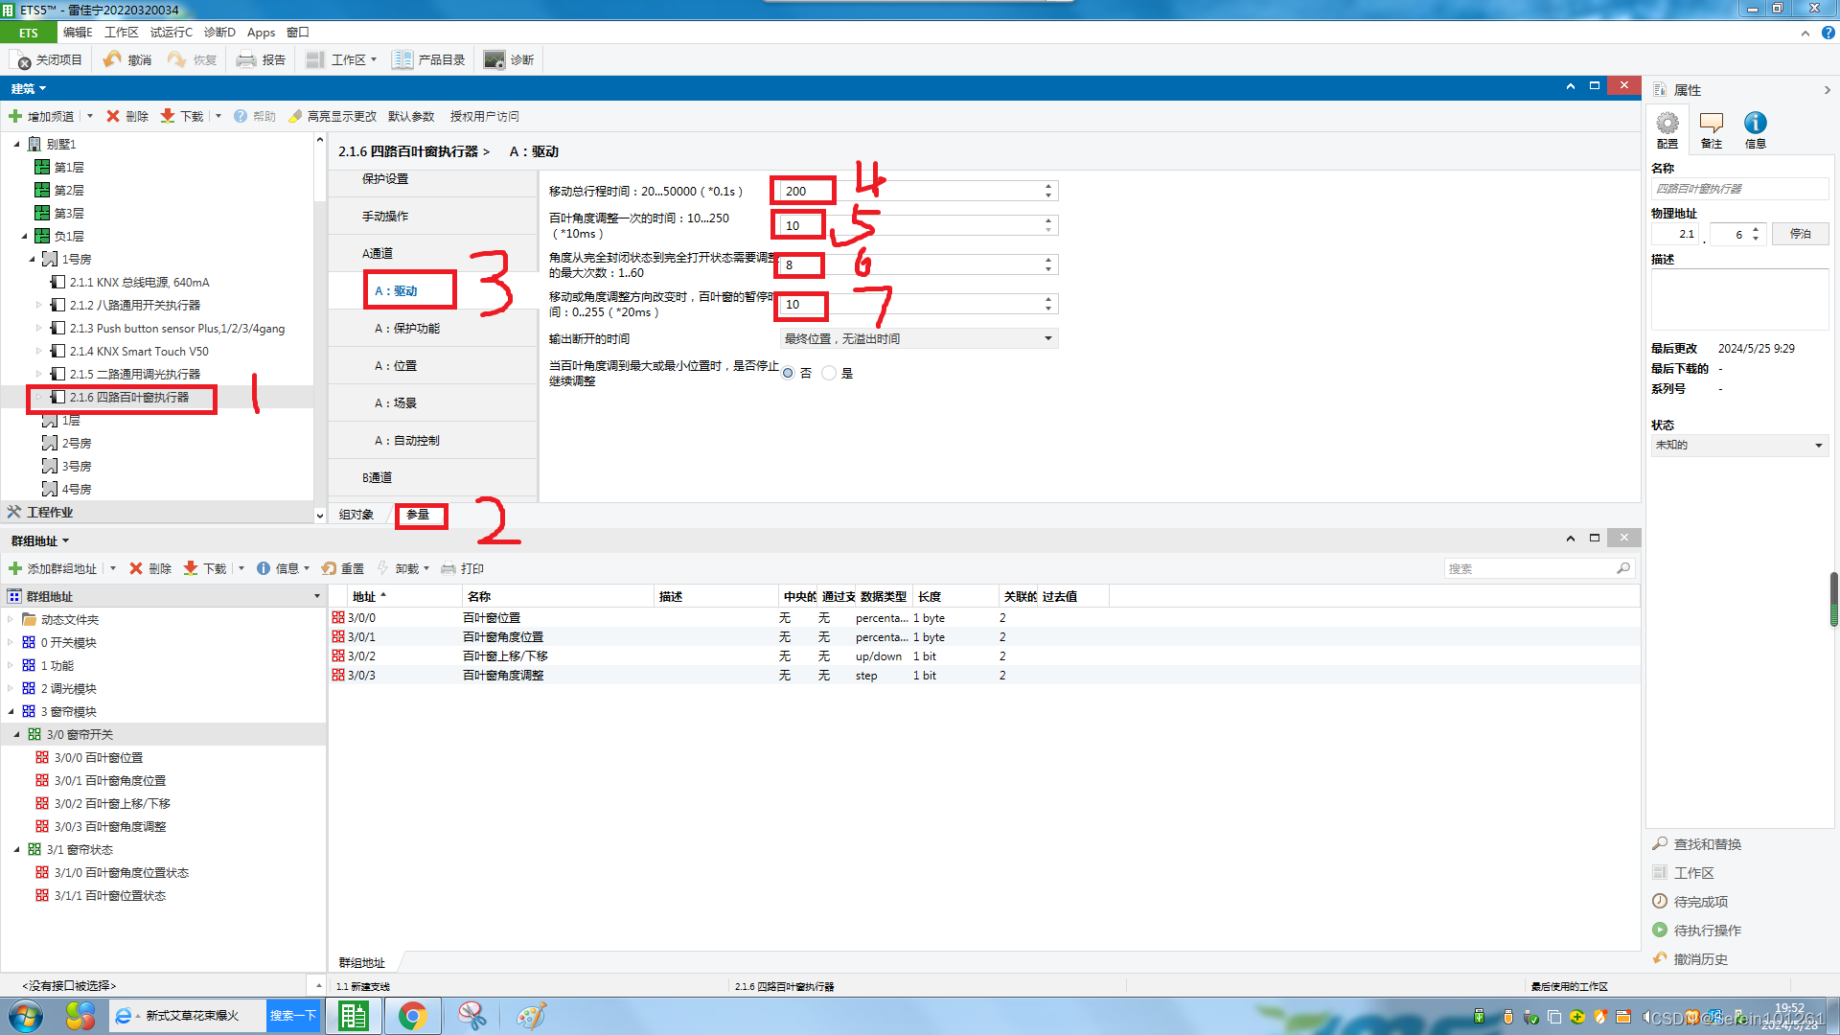Select the 否 radio button
This screenshot has width=1840, height=1035.
[x=788, y=373]
